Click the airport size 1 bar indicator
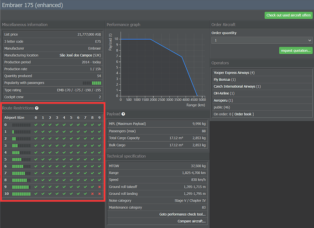 (21, 132)
